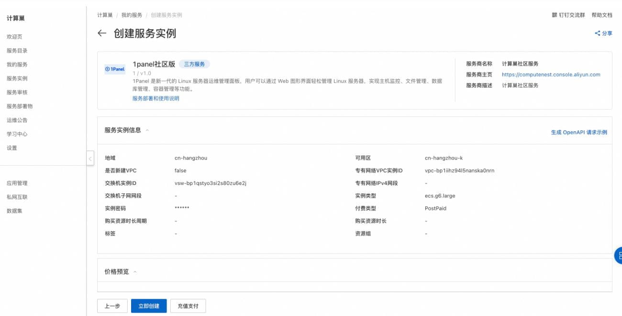Click the 1Panel service logo

coord(115,69)
